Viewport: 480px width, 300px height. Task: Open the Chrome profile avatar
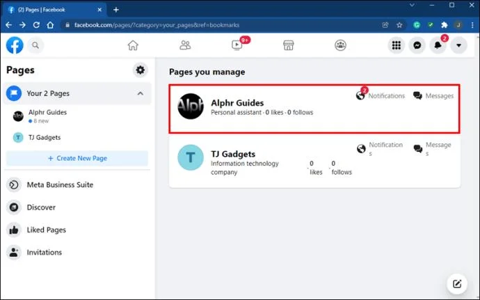(x=458, y=25)
